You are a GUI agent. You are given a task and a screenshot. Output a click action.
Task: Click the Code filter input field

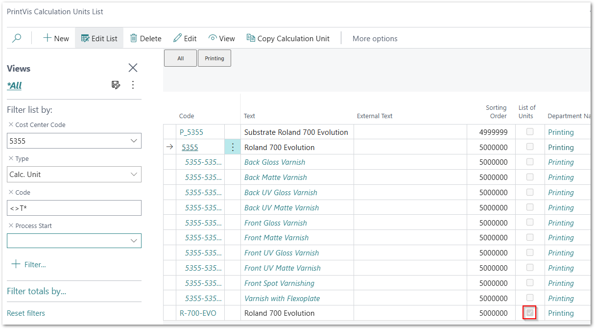tap(74, 208)
